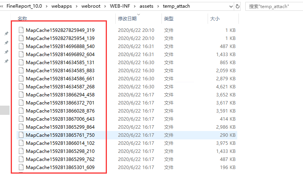
Task: Click file name MapCache1592813865299_864
Action: pos(60,127)
